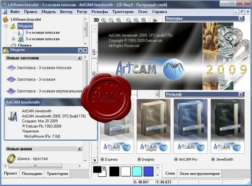Image resolution: width=252 pixels, height=186 pixels.
Task: Click the Шанка - простая label
Action: [x=32, y=159]
